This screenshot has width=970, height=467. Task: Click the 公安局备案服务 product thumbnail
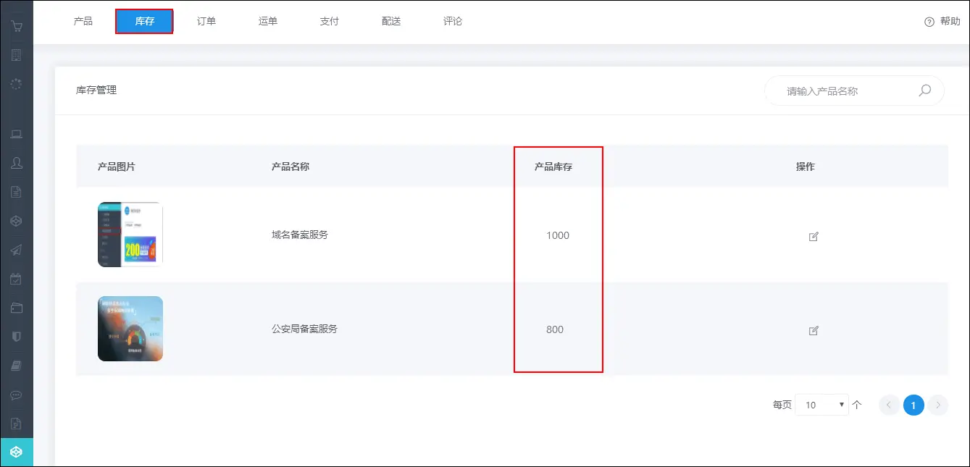coord(130,329)
